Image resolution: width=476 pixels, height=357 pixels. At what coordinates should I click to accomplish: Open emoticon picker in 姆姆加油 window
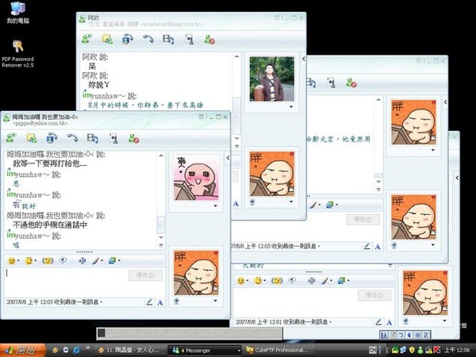point(13,261)
